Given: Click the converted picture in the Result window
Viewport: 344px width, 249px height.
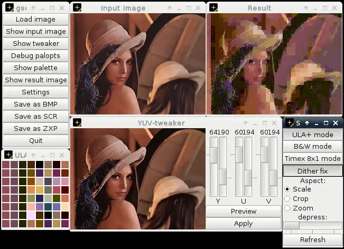Looking at the screenshot, I should (274, 64).
